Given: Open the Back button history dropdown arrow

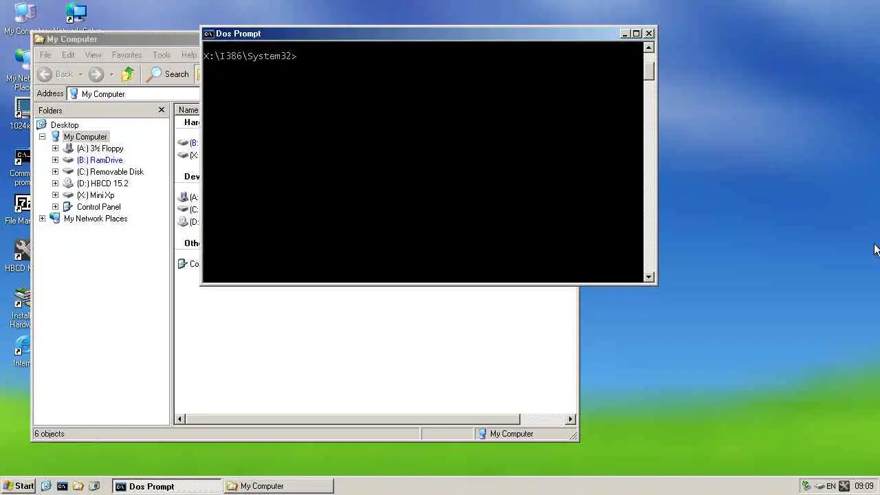Looking at the screenshot, I should 80,74.
